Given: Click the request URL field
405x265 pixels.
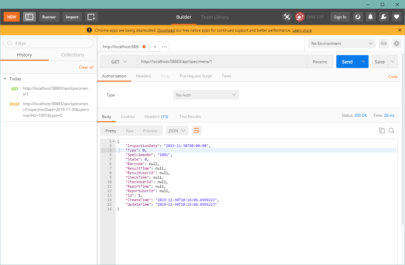Looking at the screenshot, I should (x=222, y=62).
